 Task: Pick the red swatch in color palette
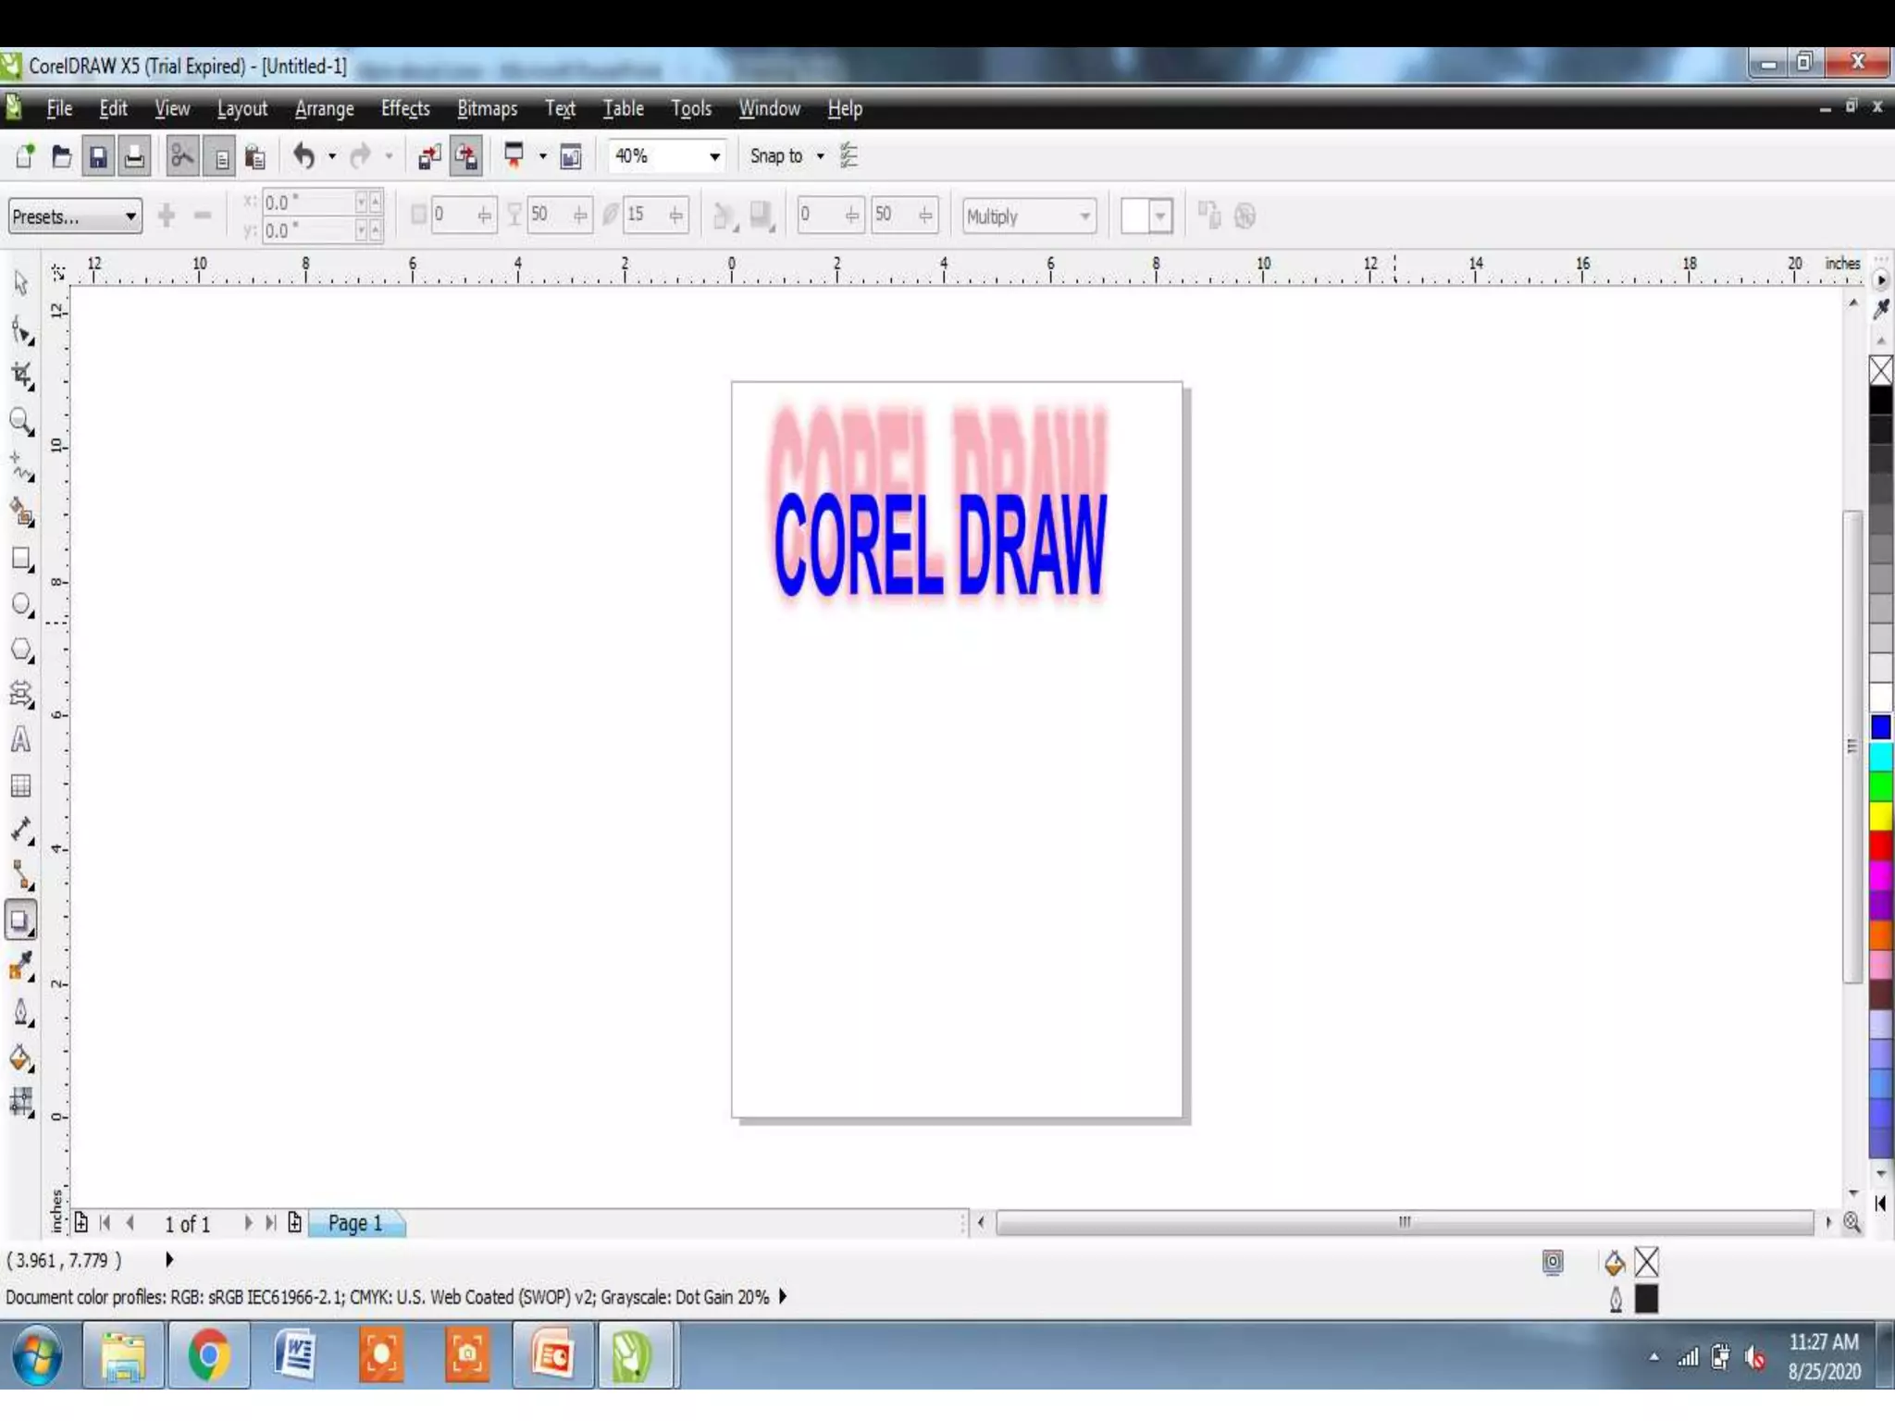click(x=1880, y=846)
